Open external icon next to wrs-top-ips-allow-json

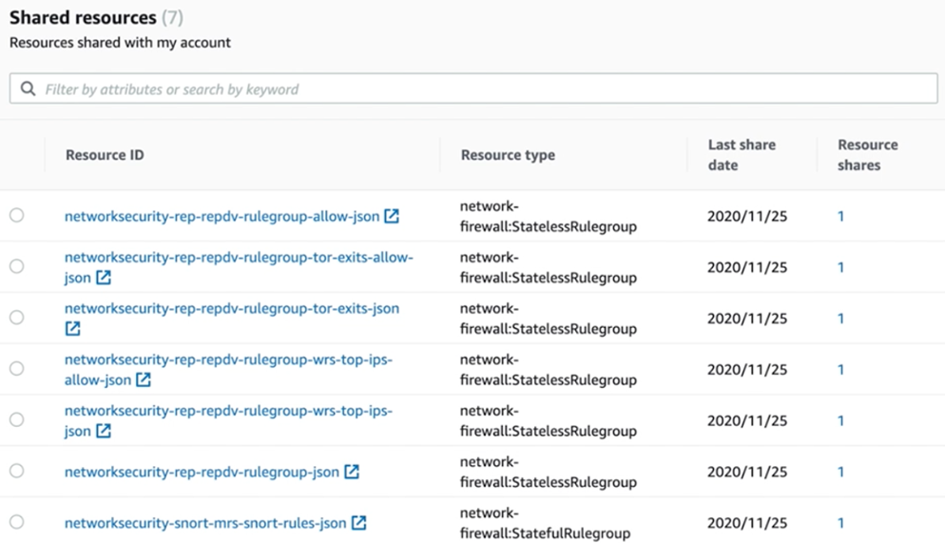(144, 380)
